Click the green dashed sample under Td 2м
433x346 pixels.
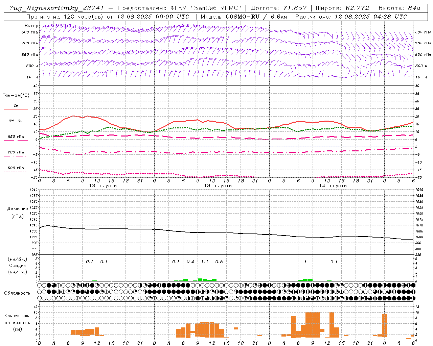pyautogui.click(x=16, y=125)
